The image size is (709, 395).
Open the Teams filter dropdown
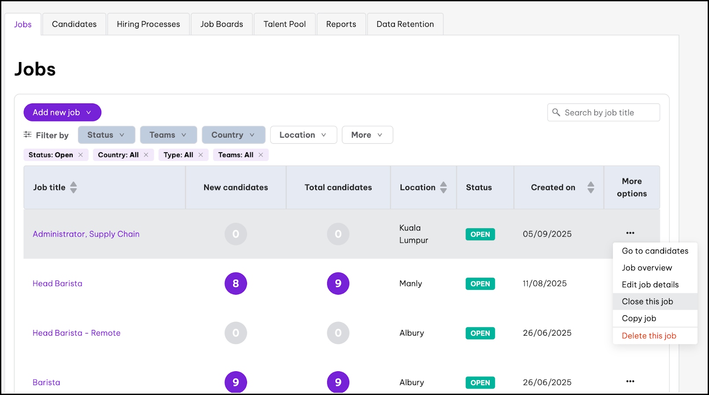[x=168, y=135]
